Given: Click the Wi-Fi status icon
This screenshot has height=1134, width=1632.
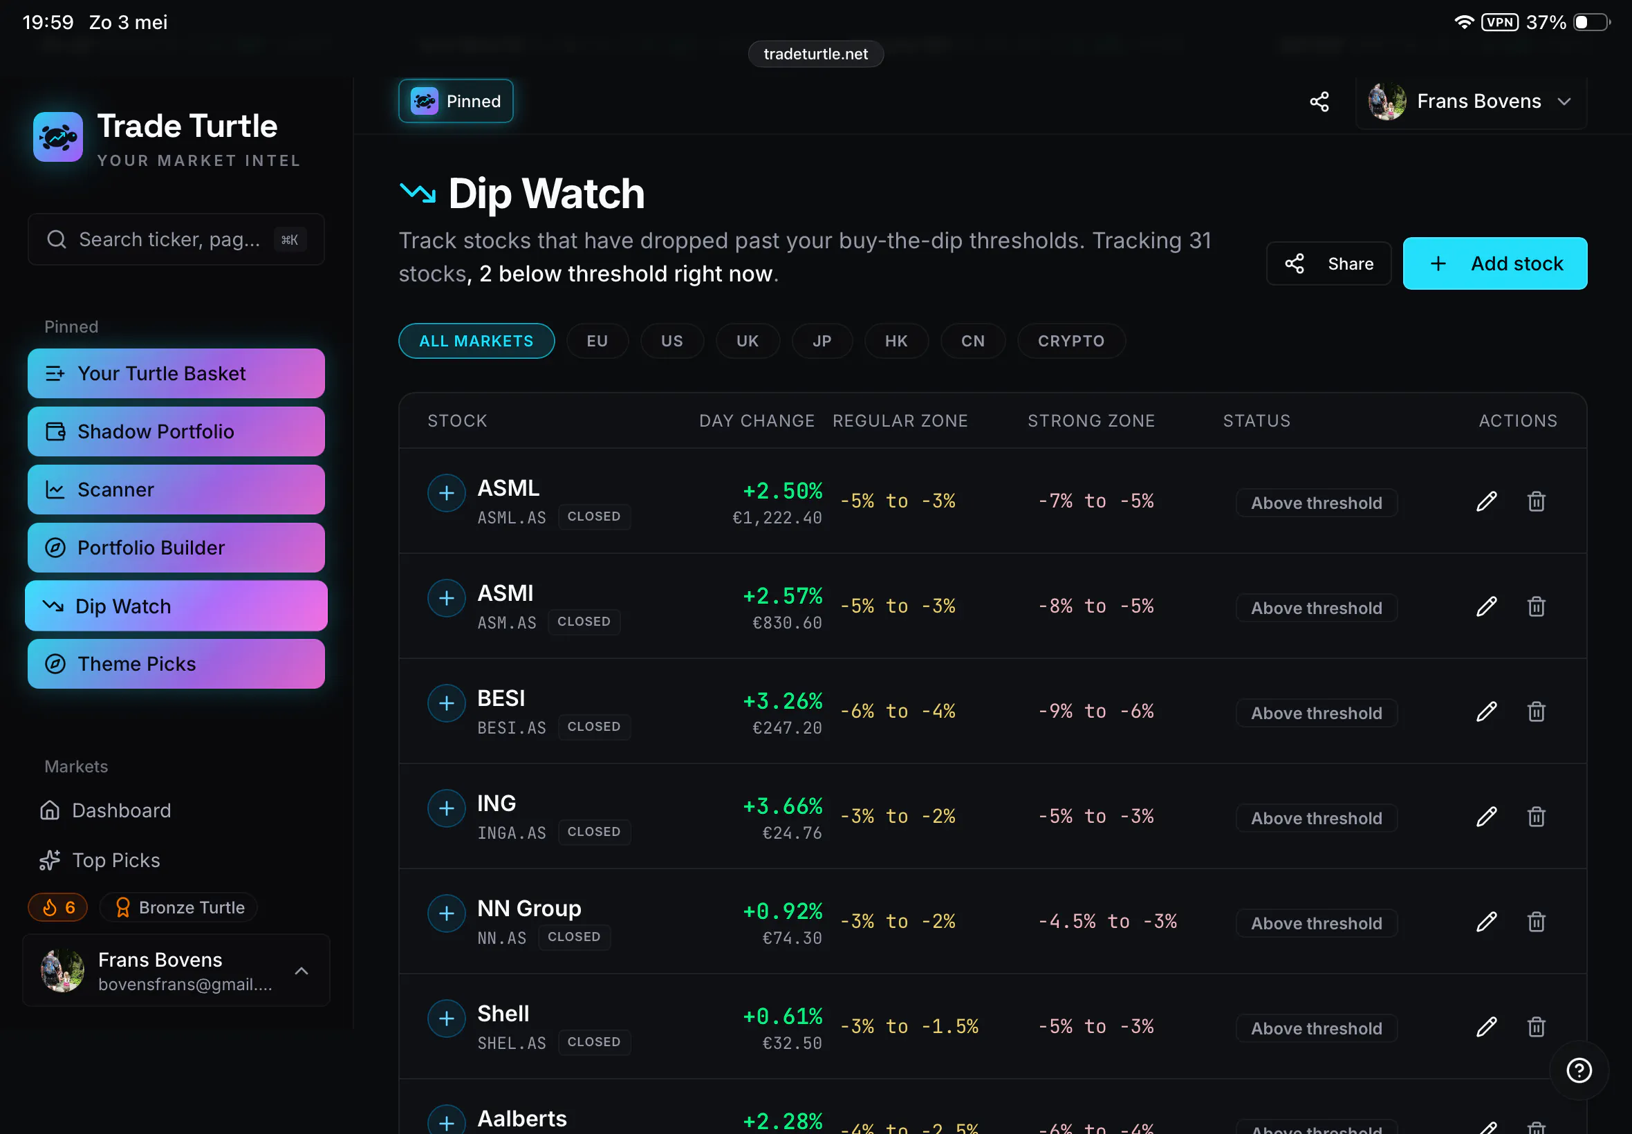Looking at the screenshot, I should click(1463, 23).
